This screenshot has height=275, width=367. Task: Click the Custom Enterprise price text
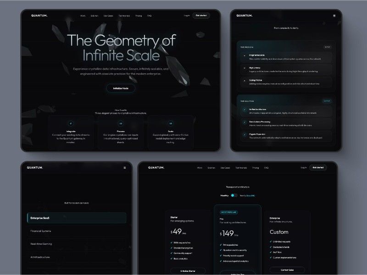(x=279, y=232)
